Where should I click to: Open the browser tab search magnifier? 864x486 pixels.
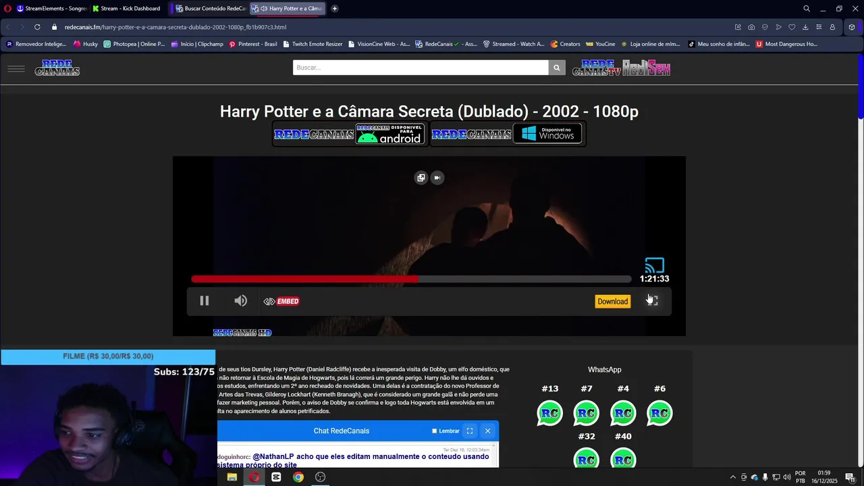pos(807,9)
